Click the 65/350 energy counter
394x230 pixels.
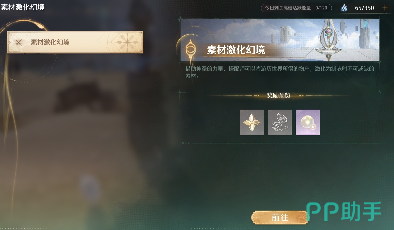pos(364,8)
